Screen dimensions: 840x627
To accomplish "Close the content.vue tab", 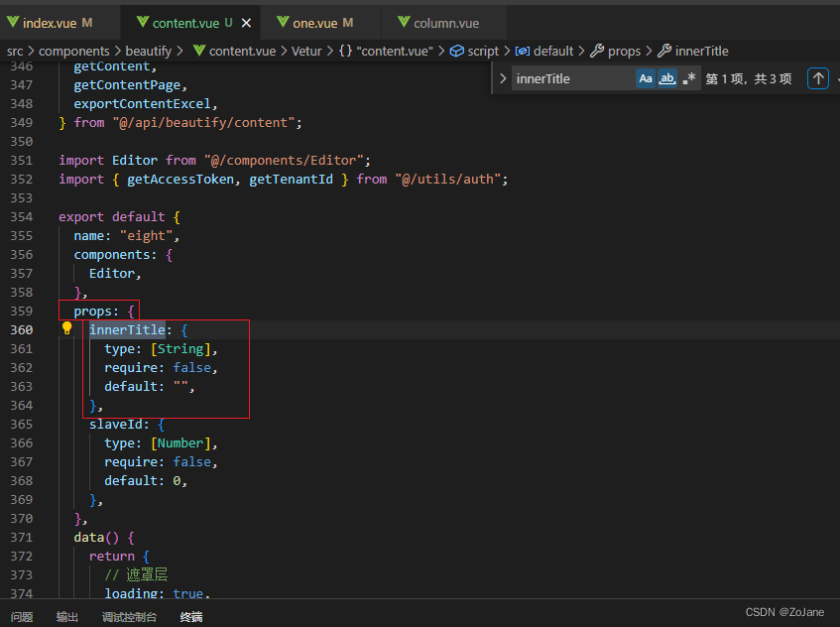I will [246, 23].
